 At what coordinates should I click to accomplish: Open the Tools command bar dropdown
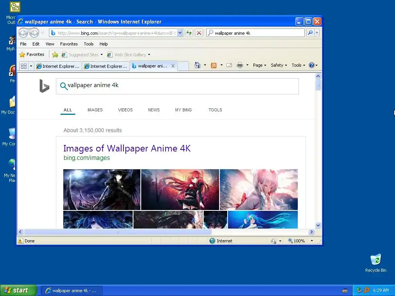[x=298, y=65]
